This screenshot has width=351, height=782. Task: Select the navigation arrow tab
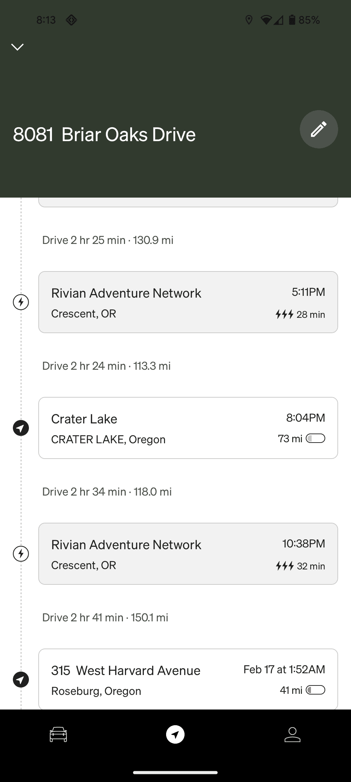tap(175, 734)
